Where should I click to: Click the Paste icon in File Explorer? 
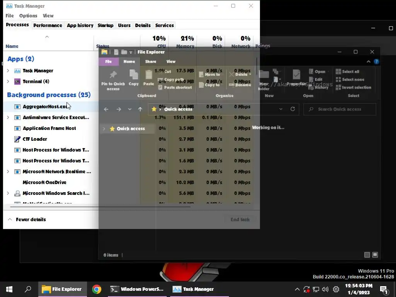click(x=149, y=75)
